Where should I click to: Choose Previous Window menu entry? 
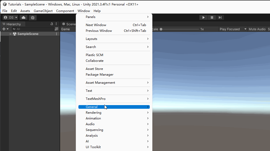pos(114,31)
